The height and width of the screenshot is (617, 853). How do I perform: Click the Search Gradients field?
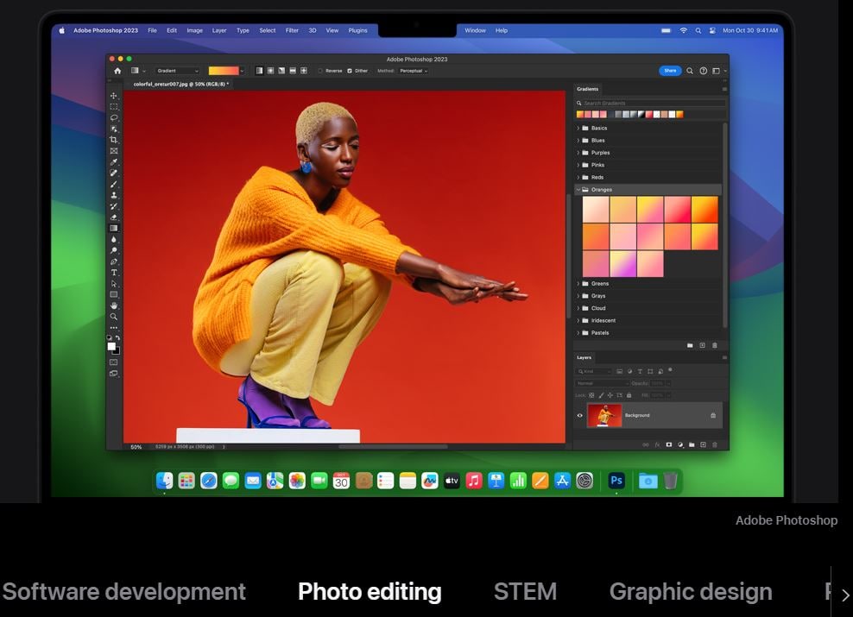pyautogui.click(x=652, y=103)
